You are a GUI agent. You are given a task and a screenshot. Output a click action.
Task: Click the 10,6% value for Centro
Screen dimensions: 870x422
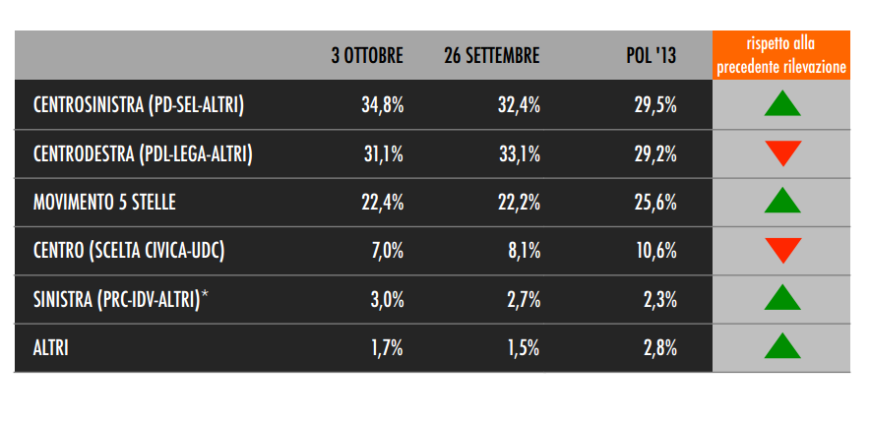[x=655, y=251]
